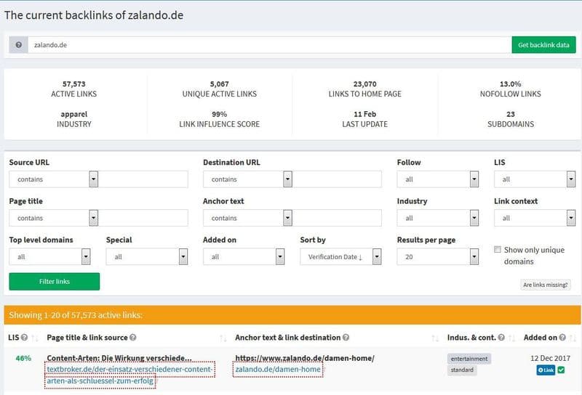
Task: Click the green verified checkmark icon
Action: pyautogui.click(x=561, y=370)
